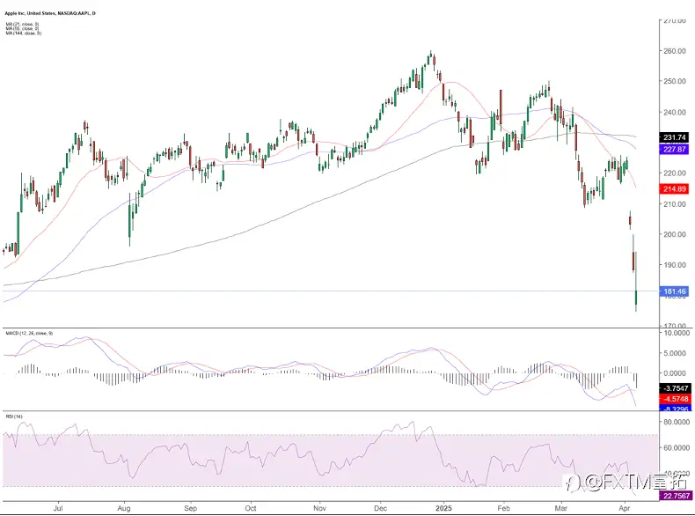The width and height of the screenshot is (695, 516).
Task: Click the 10.0000 MACD axis label
Action: pyautogui.click(x=676, y=333)
